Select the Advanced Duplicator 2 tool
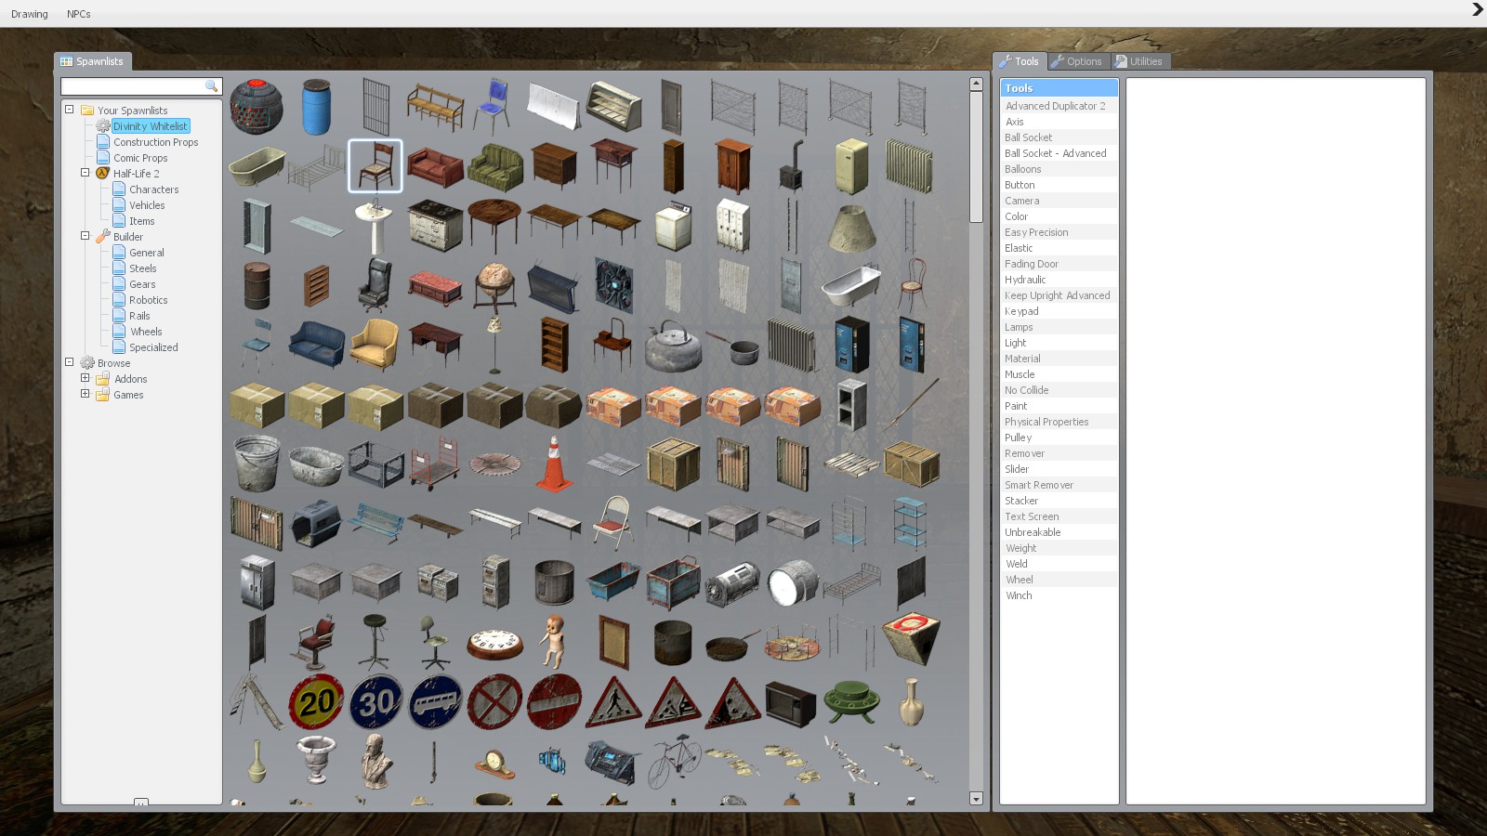This screenshot has height=836, width=1487. pyautogui.click(x=1059, y=106)
